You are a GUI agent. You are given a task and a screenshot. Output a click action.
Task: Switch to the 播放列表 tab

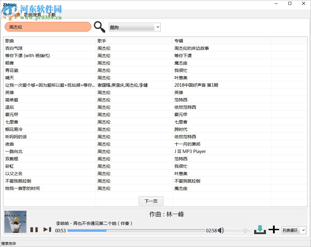(x=11, y=14)
